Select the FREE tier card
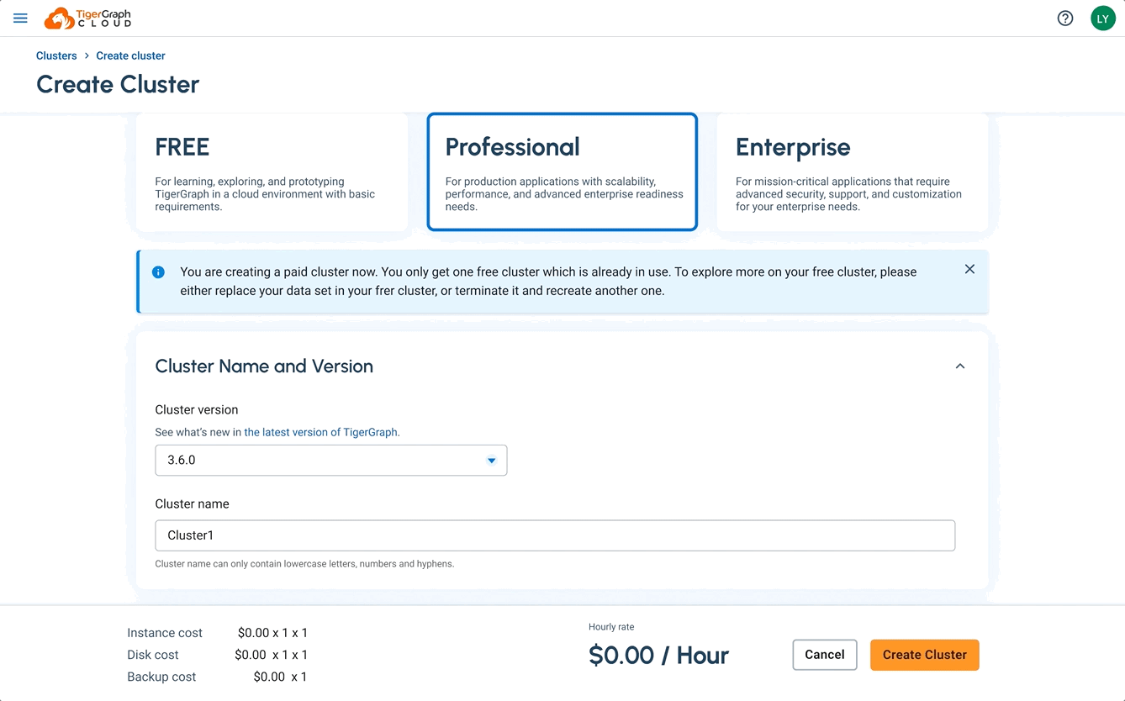 (x=272, y=172)
